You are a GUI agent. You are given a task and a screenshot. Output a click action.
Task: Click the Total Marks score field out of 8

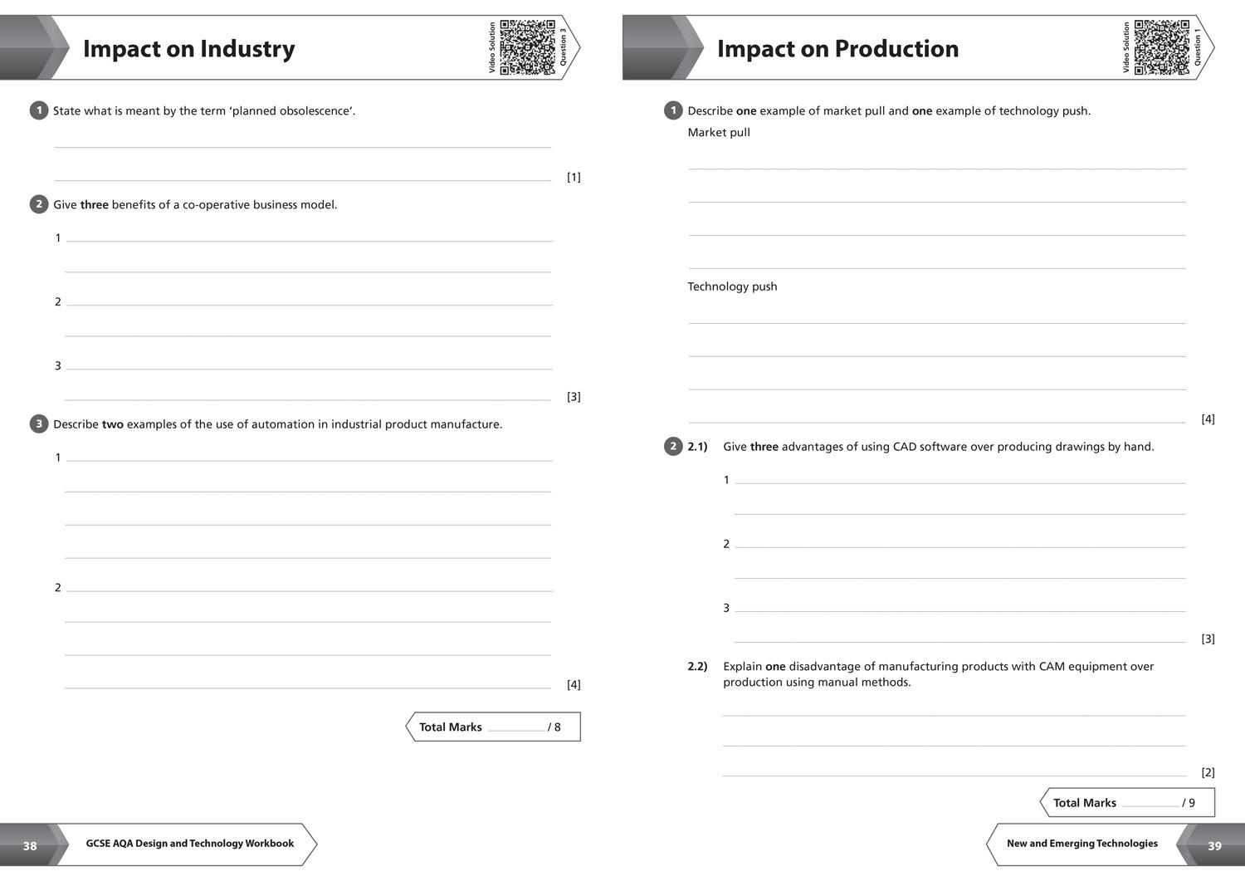coord(516,728)
